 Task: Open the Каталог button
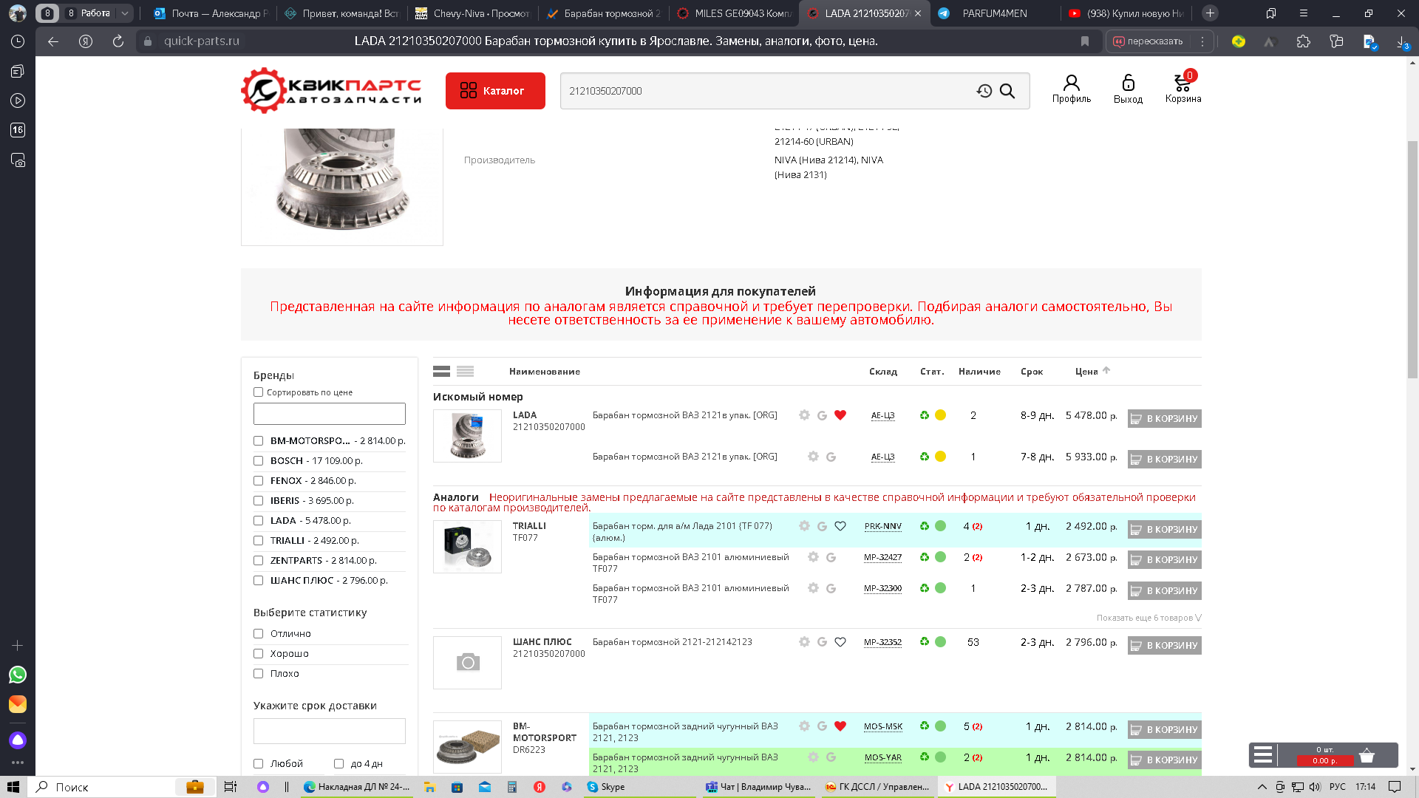[x=495, y=91]
